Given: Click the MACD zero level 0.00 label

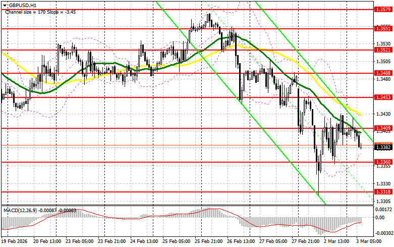Looking at the screenshot, I should [x=380, y=218].
